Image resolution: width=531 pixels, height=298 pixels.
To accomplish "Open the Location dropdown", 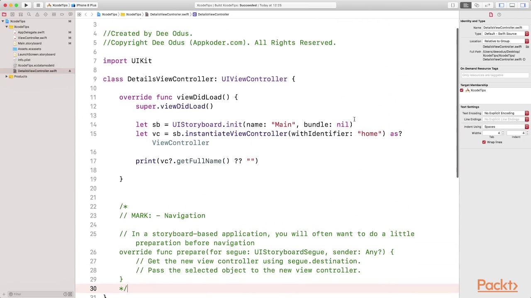I will (x=506, y=41).
